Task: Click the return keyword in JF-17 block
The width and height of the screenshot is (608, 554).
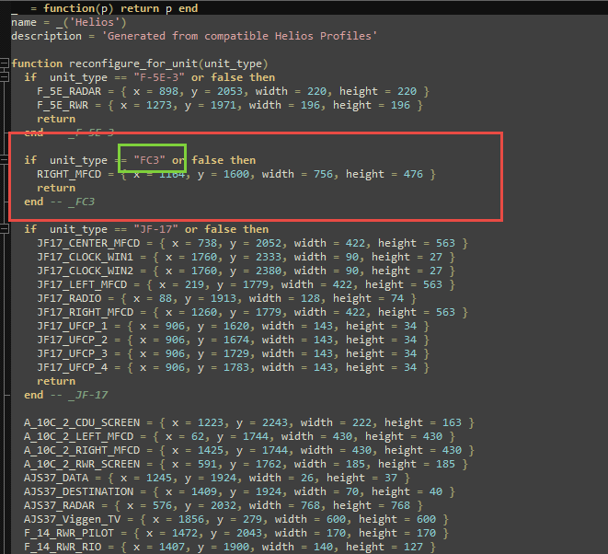Action: pyautogui.click(x=56, y=381)
